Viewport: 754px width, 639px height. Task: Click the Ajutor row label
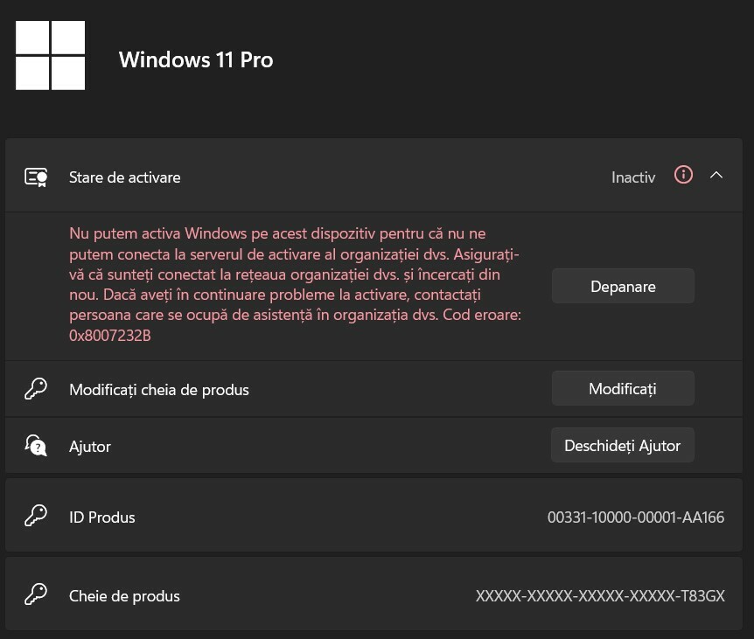click(90, 447)
